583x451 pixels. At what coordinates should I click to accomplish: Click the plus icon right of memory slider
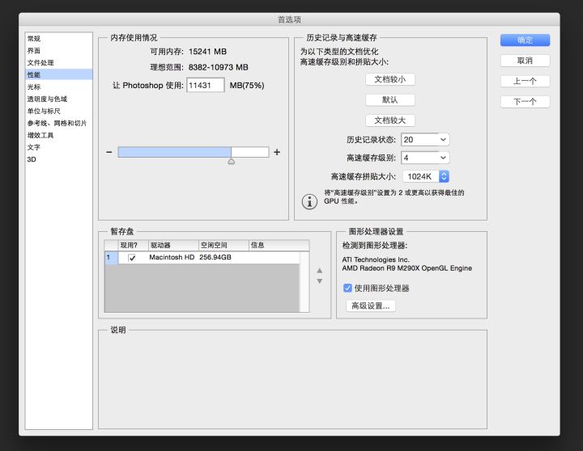(277, 152)
